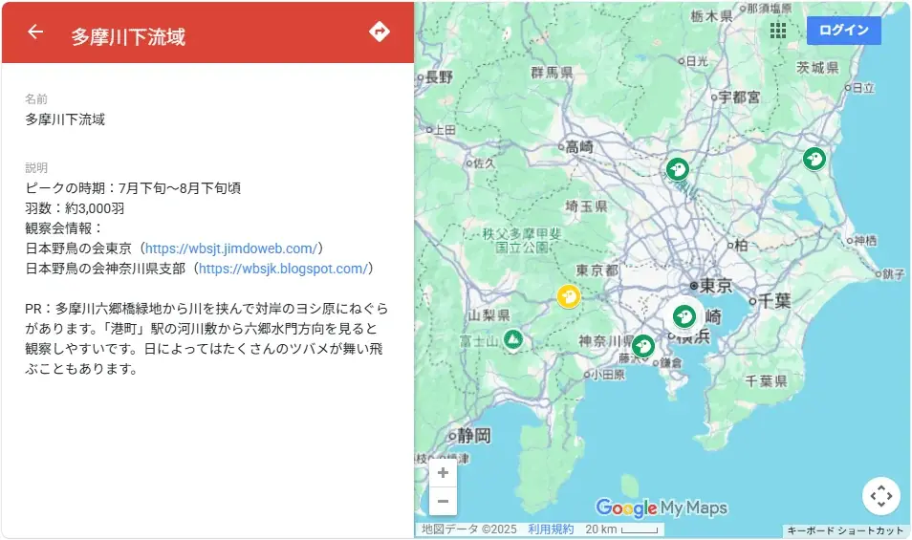This screenshot has height=540, width=912.
Task: Select the green bird marker in 茨城県
Action: click(814, 159)
